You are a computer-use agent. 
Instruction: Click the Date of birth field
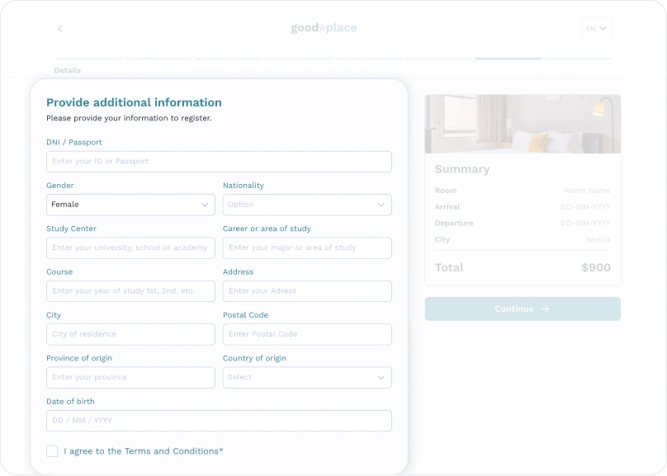tap(219, 421)
